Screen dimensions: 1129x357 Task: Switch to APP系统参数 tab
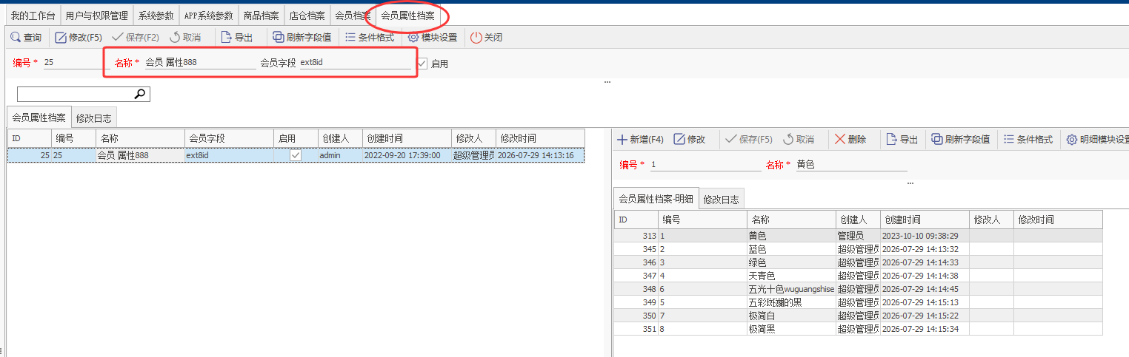coord(208,16)
